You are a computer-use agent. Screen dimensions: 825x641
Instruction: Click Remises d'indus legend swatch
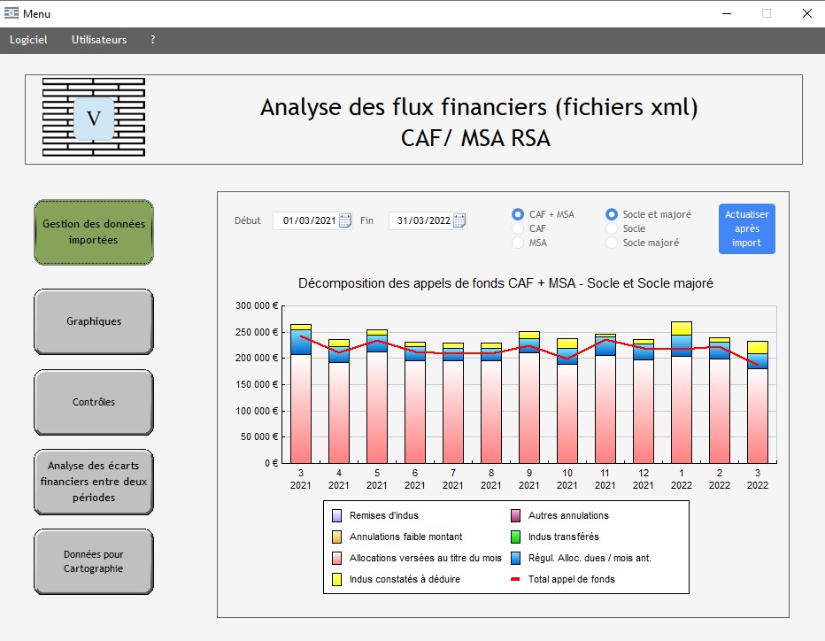click(336, 516)
